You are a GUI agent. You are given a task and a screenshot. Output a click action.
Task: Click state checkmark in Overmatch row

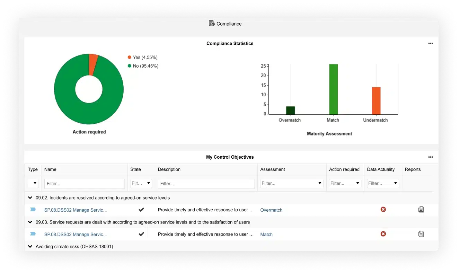click(x=141, y=210)
